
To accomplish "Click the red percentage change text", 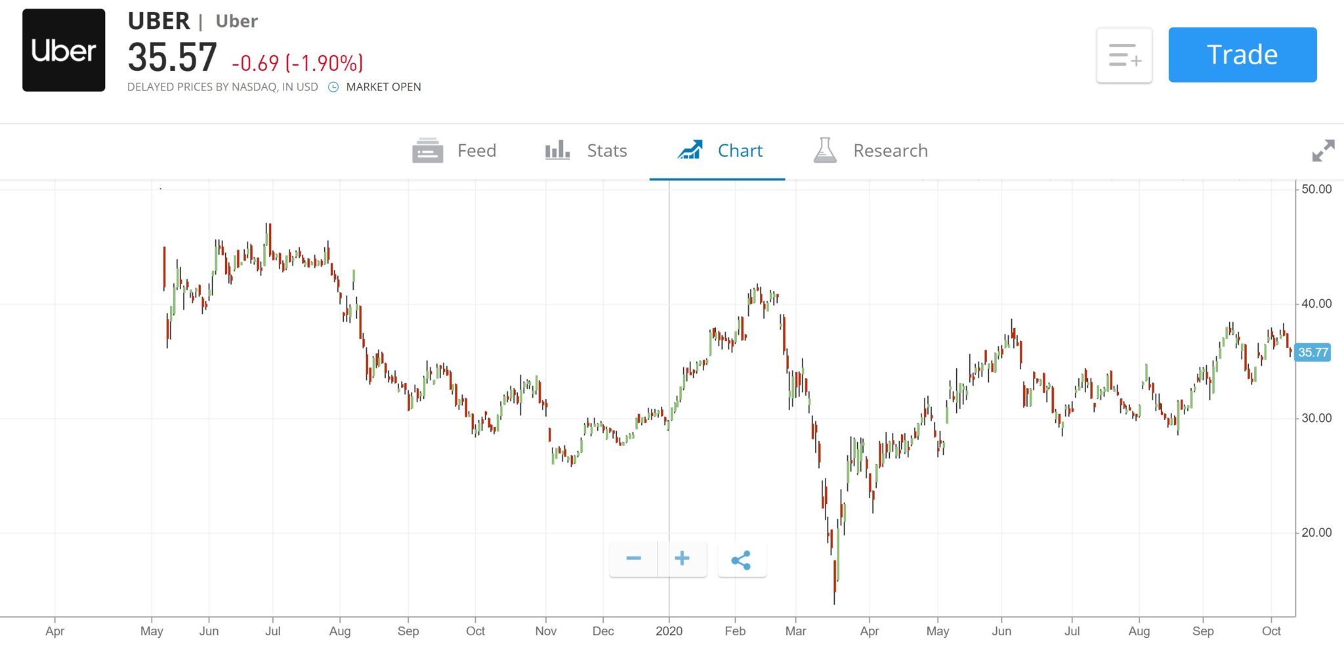I will pyautogui.click(x=297, y=64).
